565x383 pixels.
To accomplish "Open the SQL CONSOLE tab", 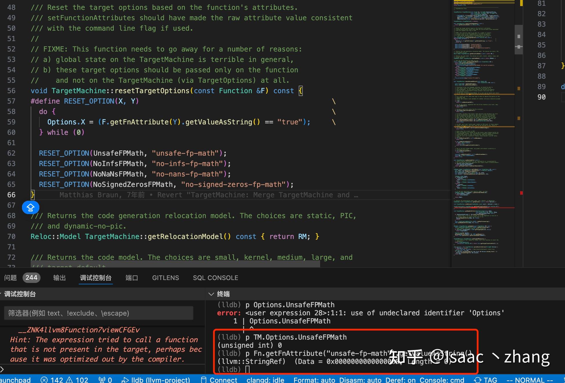I will click(x=215, y=278).
